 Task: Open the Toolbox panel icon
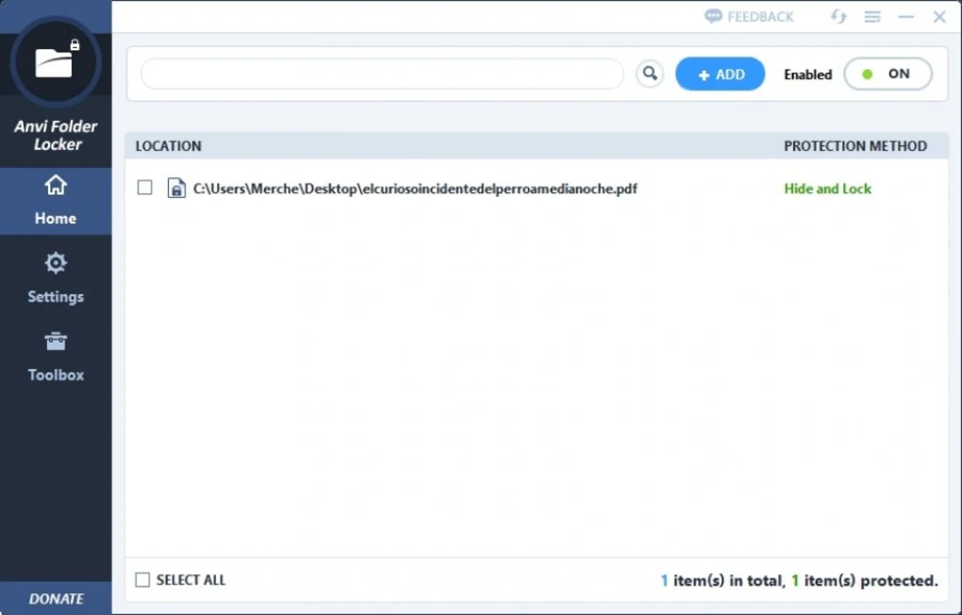(56, 341)
